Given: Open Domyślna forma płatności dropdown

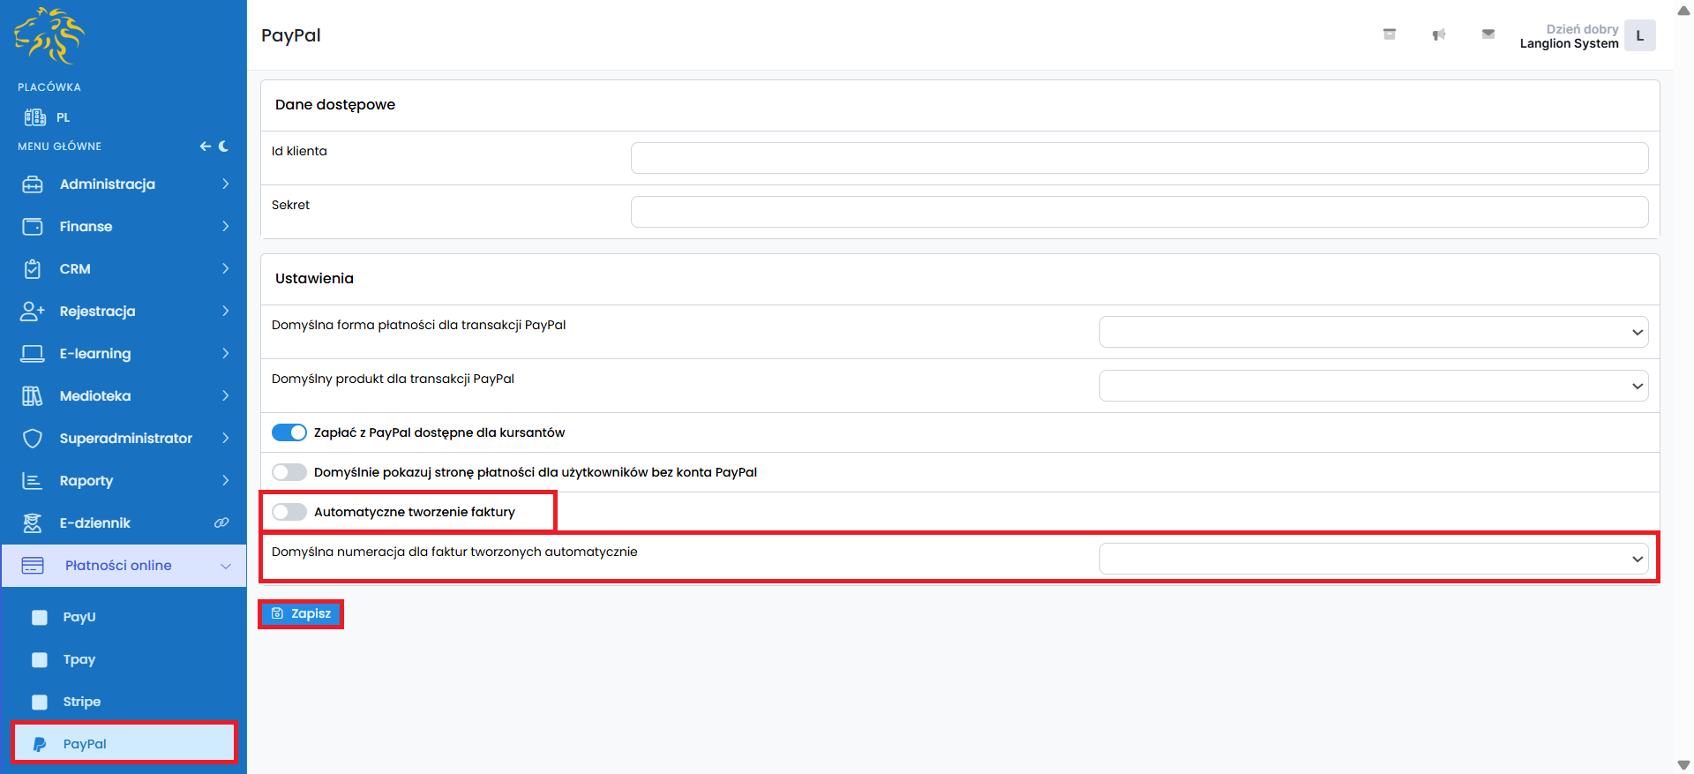Looking at the screenshot, I should coord(1373,333).
